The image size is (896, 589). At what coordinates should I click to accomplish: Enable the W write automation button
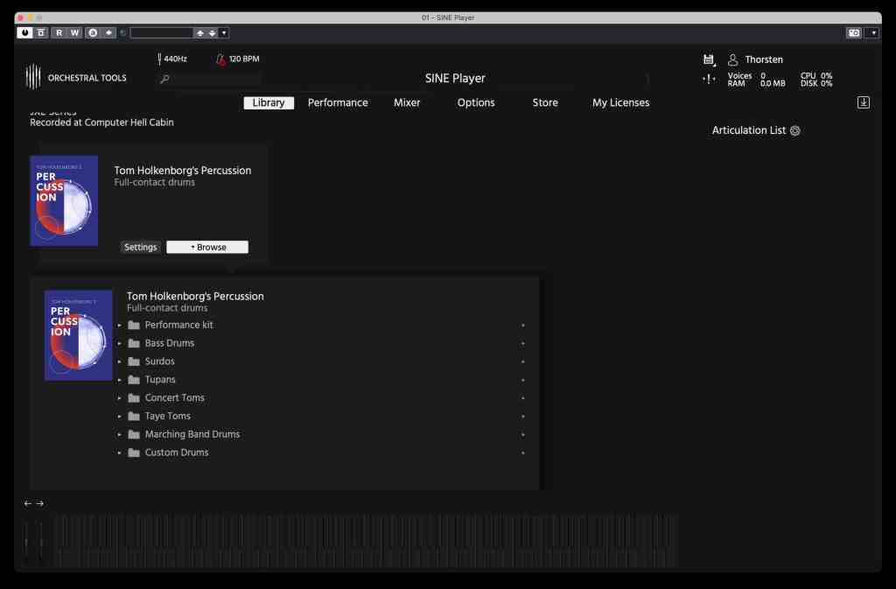(75, 33)
